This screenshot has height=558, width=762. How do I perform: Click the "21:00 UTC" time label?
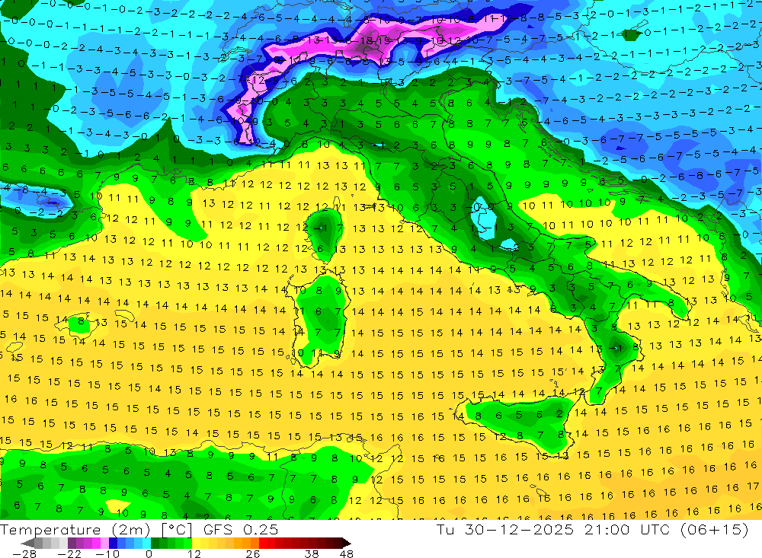627,529
